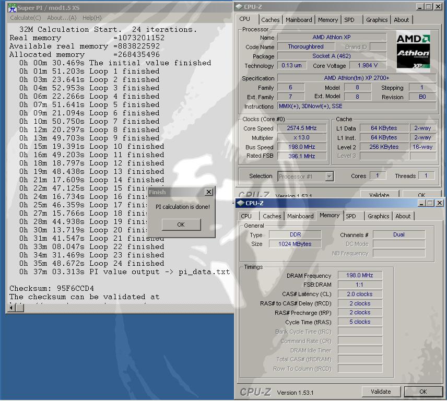Click the Specification AMD Athlon(tm) XP 2700+ field

tap(356, 78)
